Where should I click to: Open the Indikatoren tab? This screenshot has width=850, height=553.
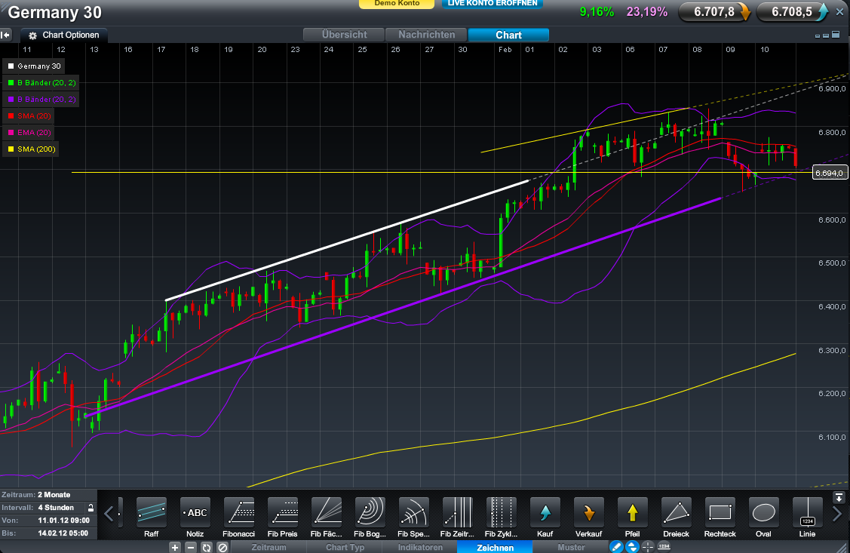[x=420, y=547]
